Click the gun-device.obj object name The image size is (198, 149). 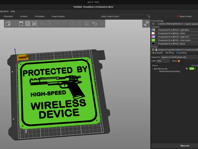click(161, 69)
